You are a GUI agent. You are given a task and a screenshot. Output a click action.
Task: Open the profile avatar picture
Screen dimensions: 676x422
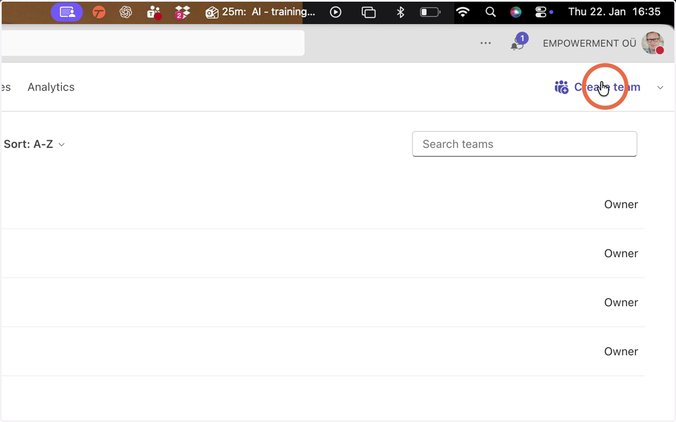tap(653, 43)
